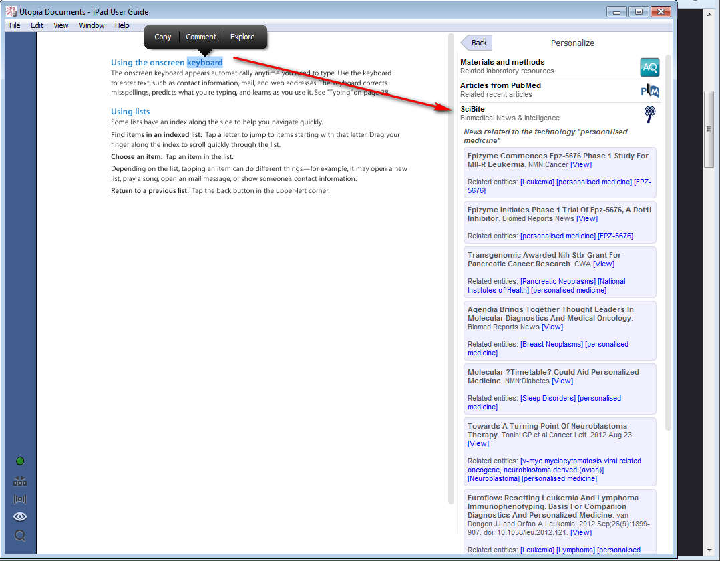Minimize the Utopia Documents window
The width and height of the screenshot is (720, 561).
tap(616, 12)
